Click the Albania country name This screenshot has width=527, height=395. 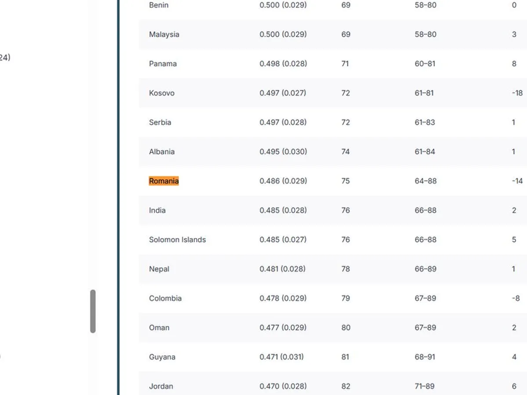click(162, 151)
